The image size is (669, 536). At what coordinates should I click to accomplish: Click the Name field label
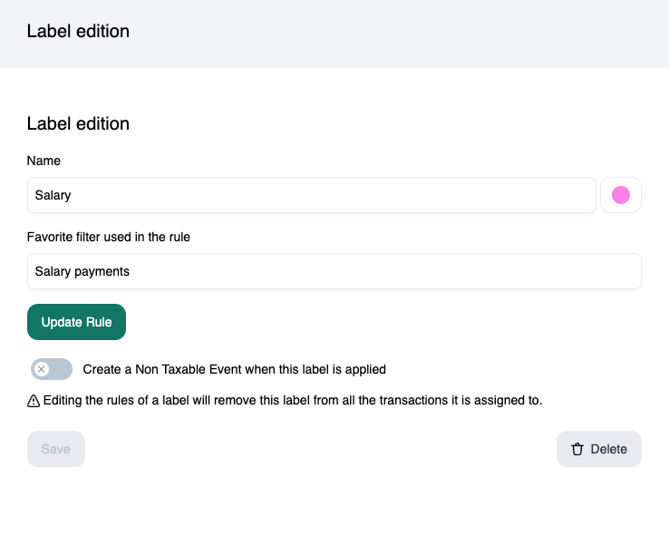tap(44, 161)
